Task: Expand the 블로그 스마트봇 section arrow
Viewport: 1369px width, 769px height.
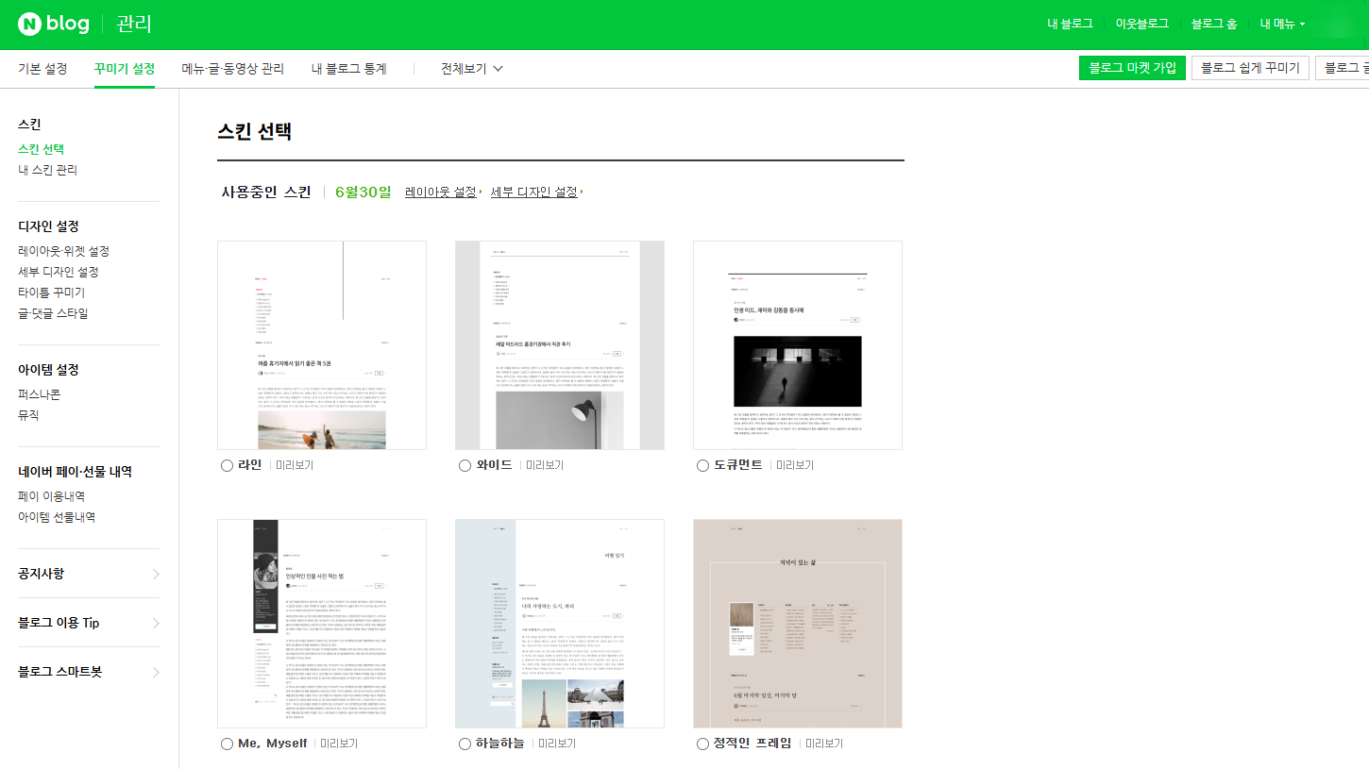Action: tap(156, 672)
